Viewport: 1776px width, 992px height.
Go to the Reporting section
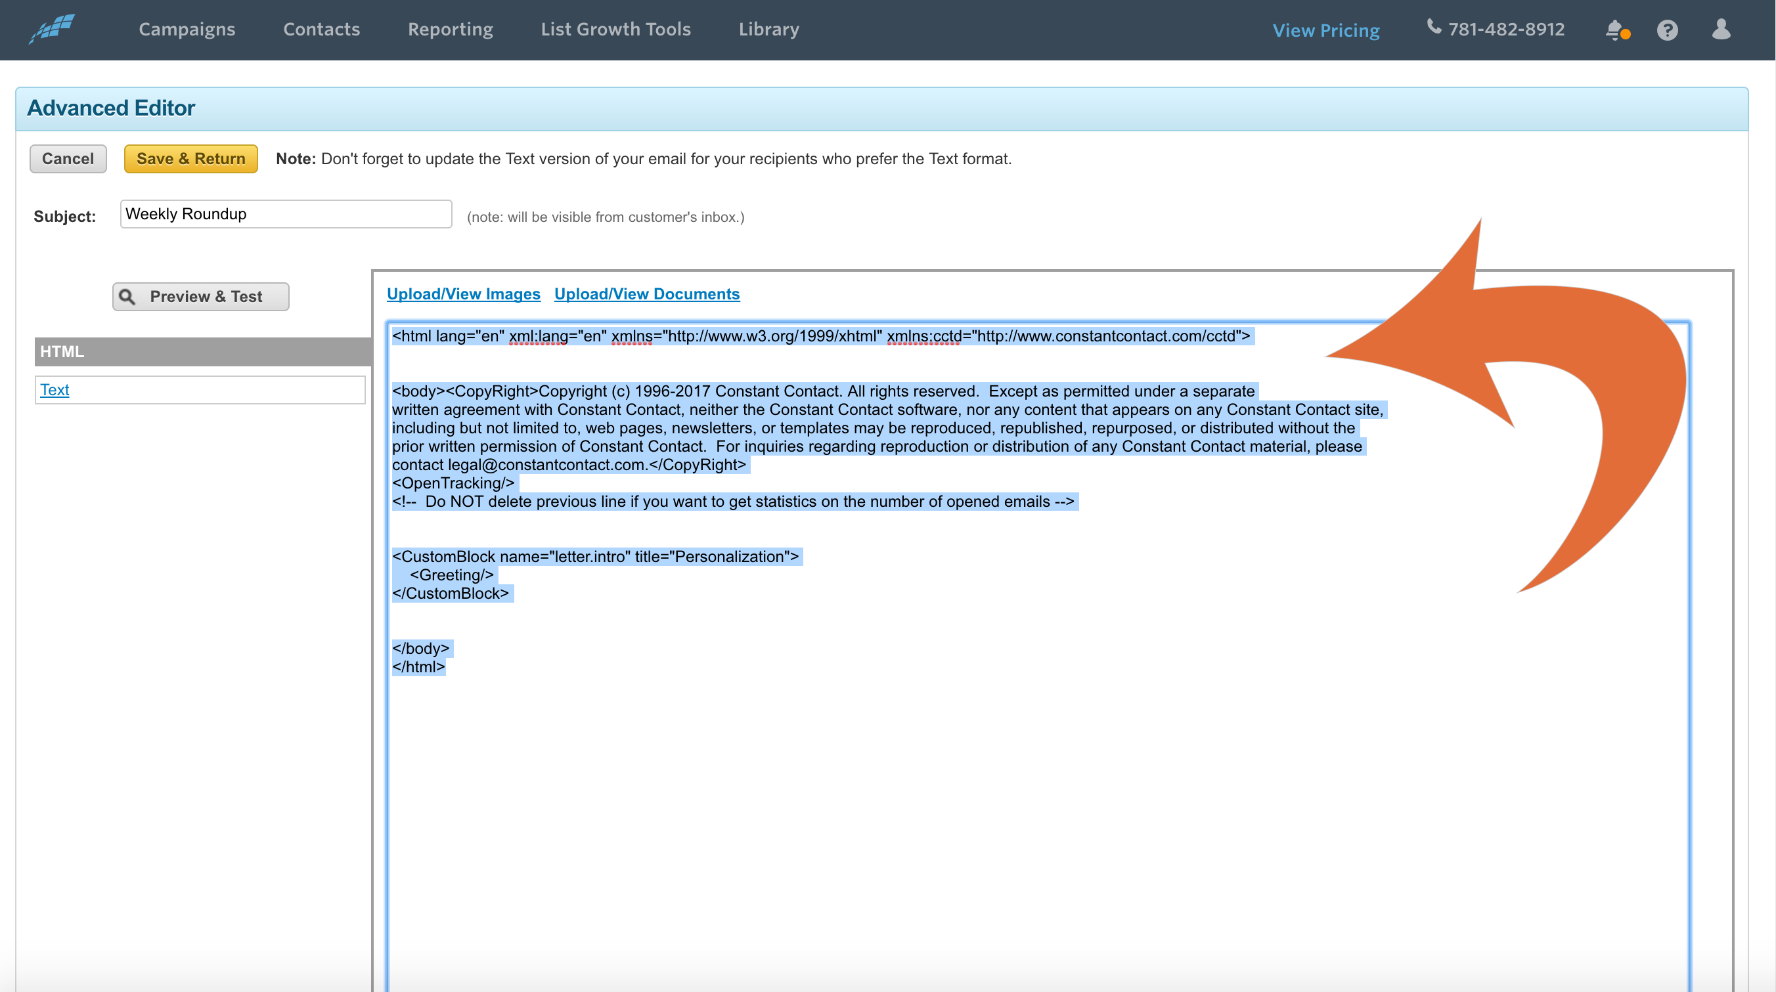tap(450, 29)
